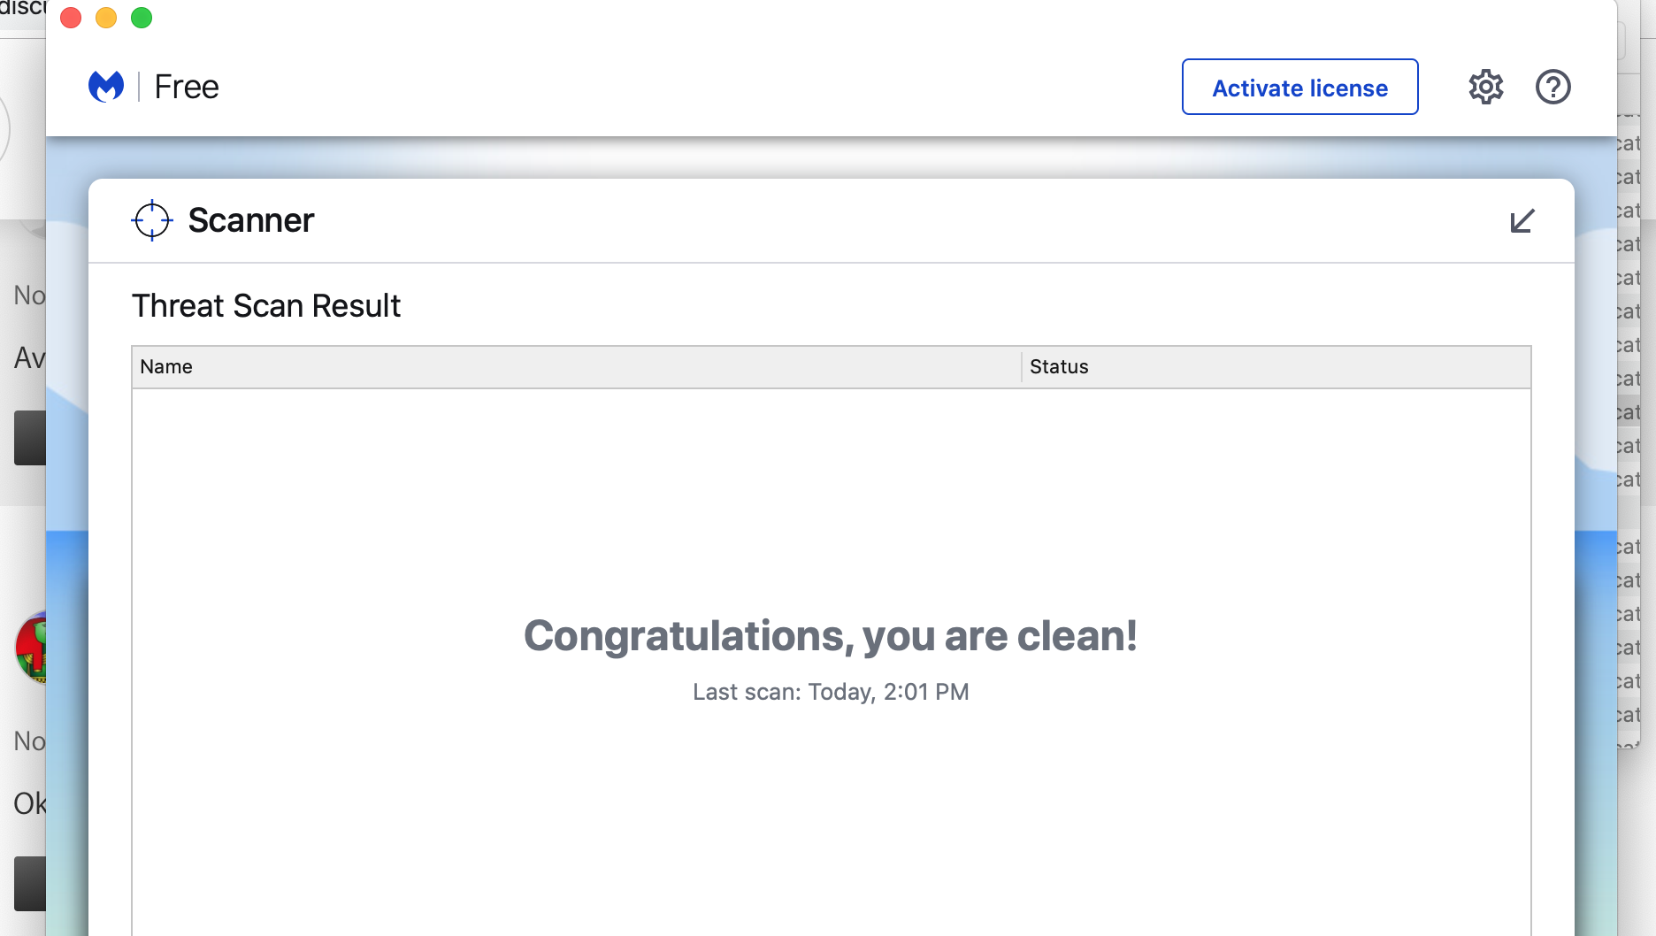Viewport: 1656px width, 936px height.
Task: Sort results by Name column header
Action: [166, 367]
